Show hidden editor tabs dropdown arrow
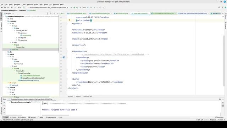Screen dimensions: 227x128 click(x=223, y=14)
